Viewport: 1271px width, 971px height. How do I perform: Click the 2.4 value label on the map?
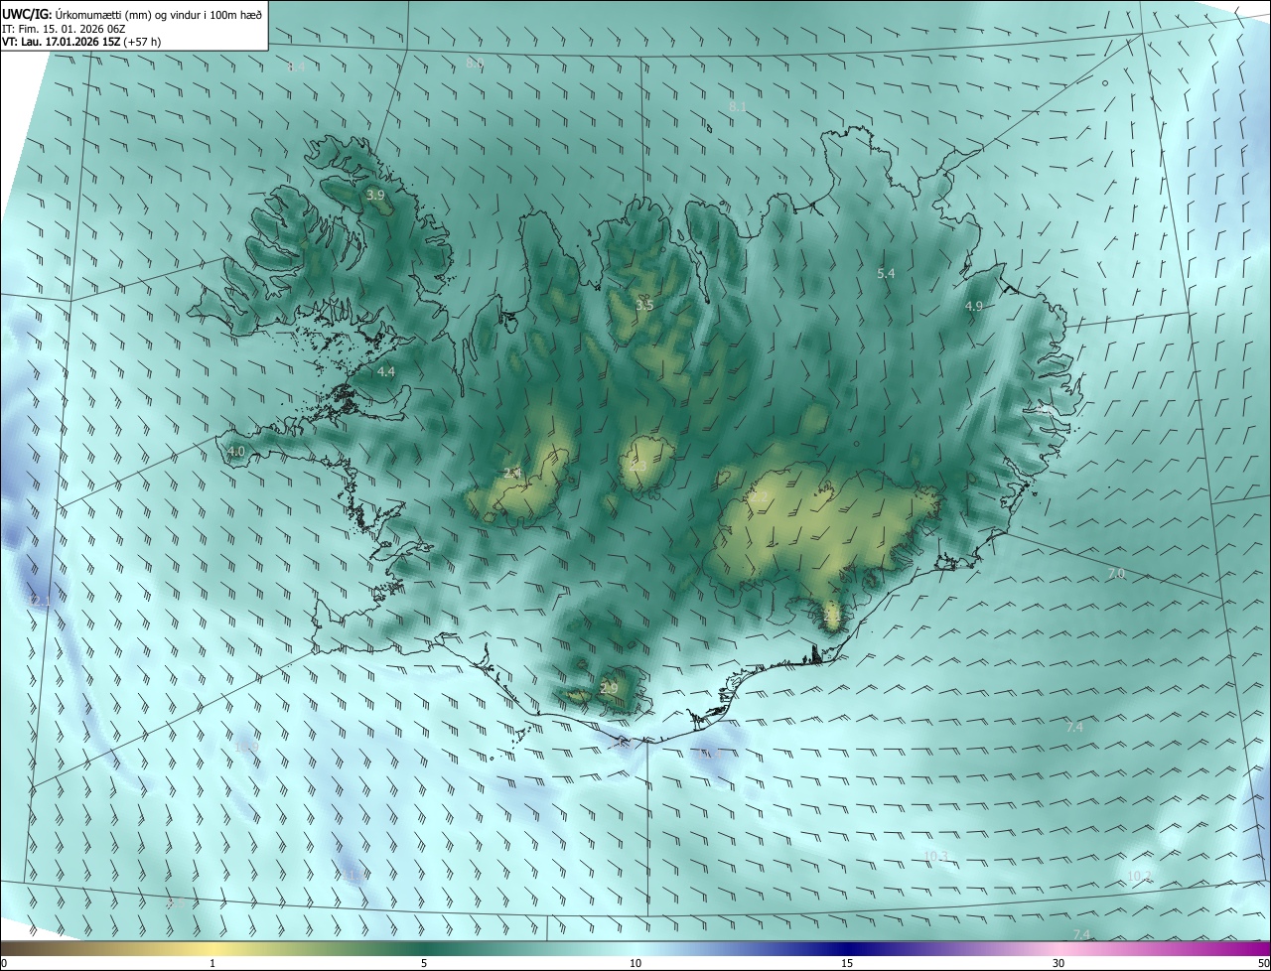511,474
